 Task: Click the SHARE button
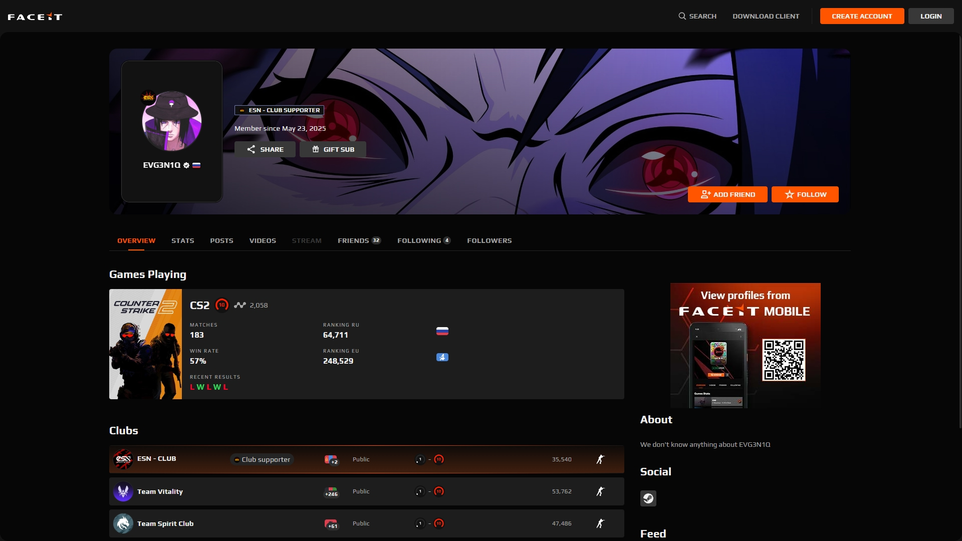265,149
